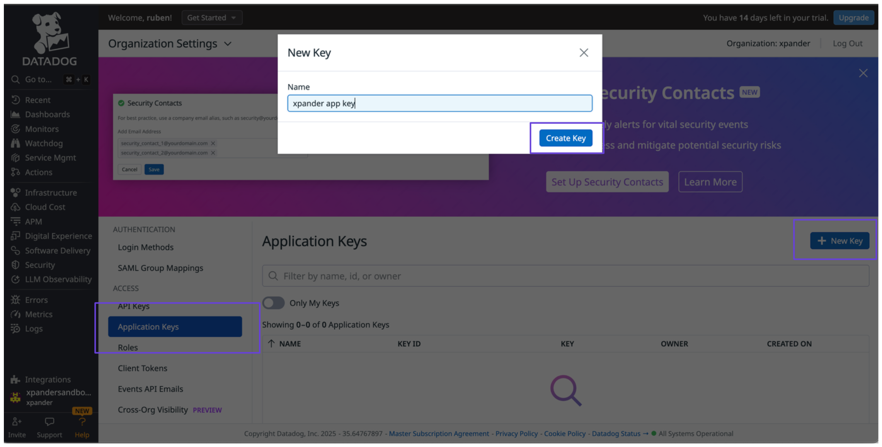This screenshot has height=447, width=882.
Task: Click the Logs sidebar icon
Action: coord(15,329)
